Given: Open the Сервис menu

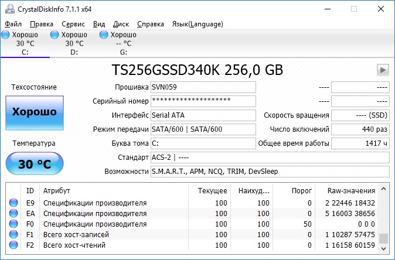Looking at the screenshot, I should click(x=73, y=24).
